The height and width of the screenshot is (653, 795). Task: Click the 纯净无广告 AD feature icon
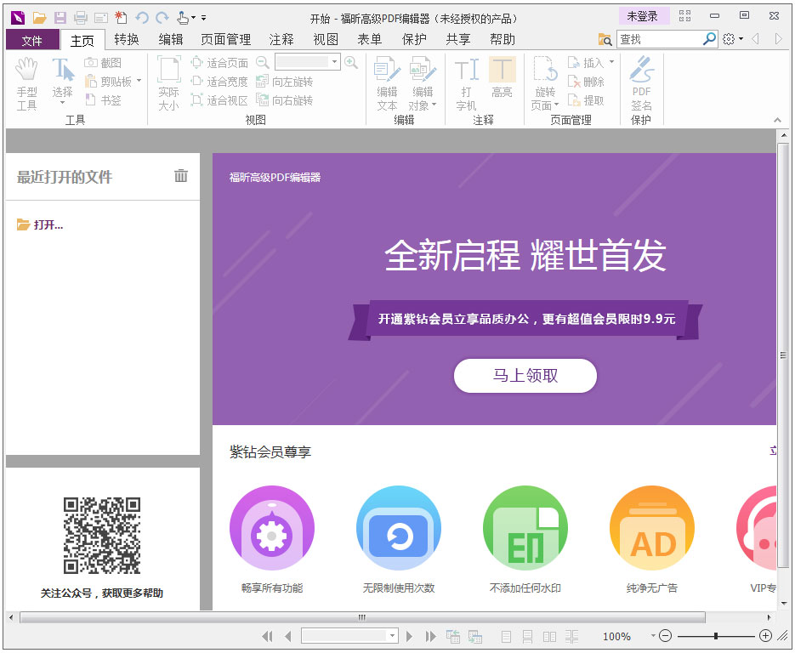click(x=652, y=528)
